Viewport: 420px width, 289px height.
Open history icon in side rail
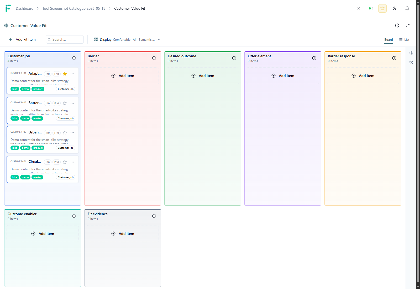(x=411, y=63)
